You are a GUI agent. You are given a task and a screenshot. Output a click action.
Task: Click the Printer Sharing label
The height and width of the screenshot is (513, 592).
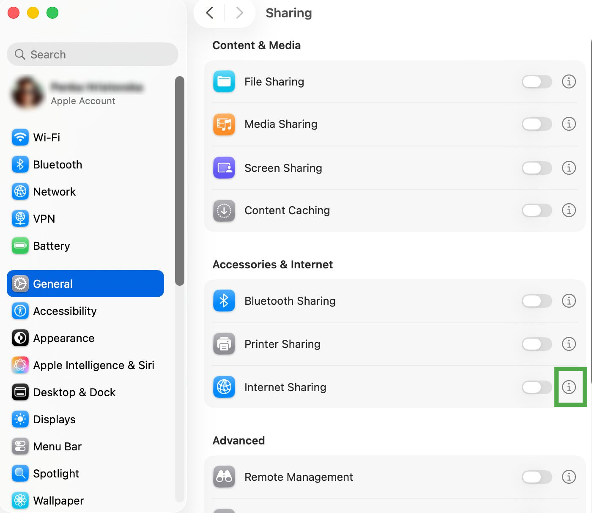pos(282,344)
